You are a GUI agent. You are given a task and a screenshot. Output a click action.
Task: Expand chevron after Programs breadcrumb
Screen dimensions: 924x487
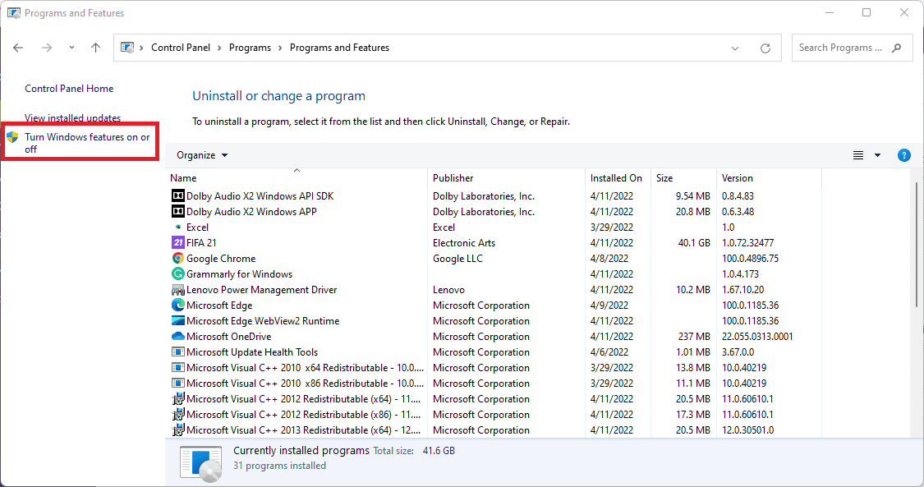click(281, 48)
